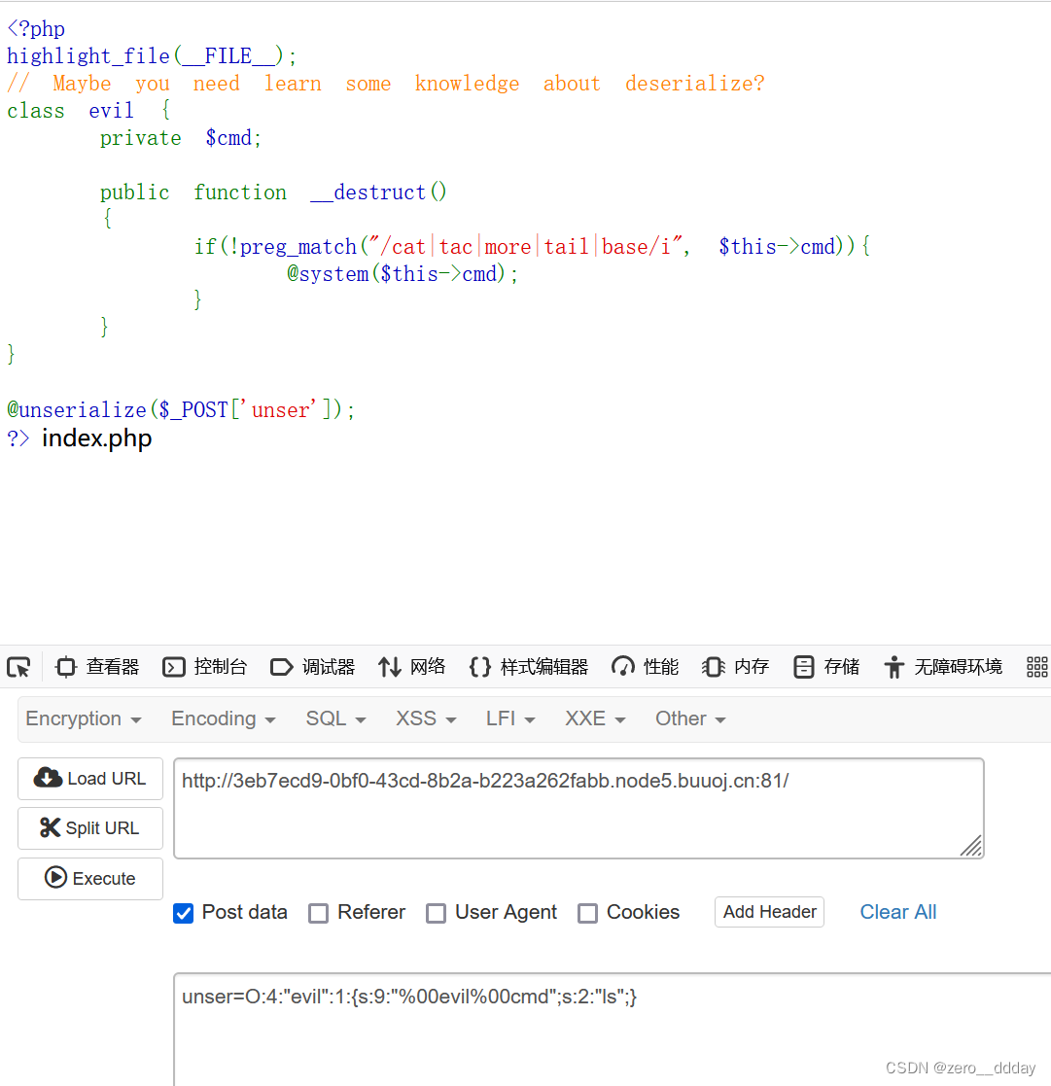Screen dimensions: 1051x1086
Task: Expand the LFI dropdown
Action: pyautogui.click(x=510, y=718)
